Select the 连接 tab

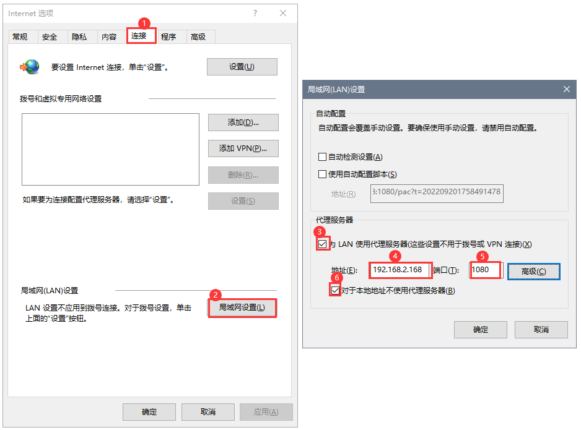click(x=141, y=35)
